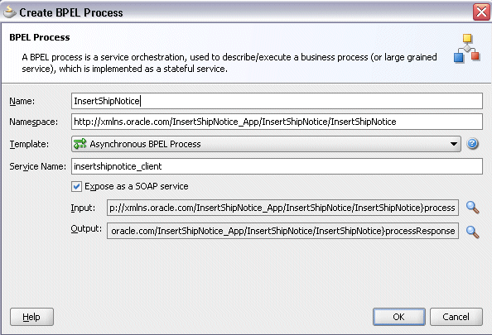
Task: Open the Template combo box showing Asynchronous BPEL Process
Action: tap(266, 144)
